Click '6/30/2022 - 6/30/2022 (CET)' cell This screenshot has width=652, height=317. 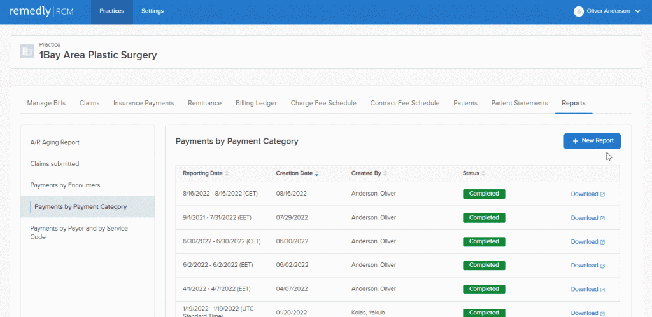pos(222,241)
